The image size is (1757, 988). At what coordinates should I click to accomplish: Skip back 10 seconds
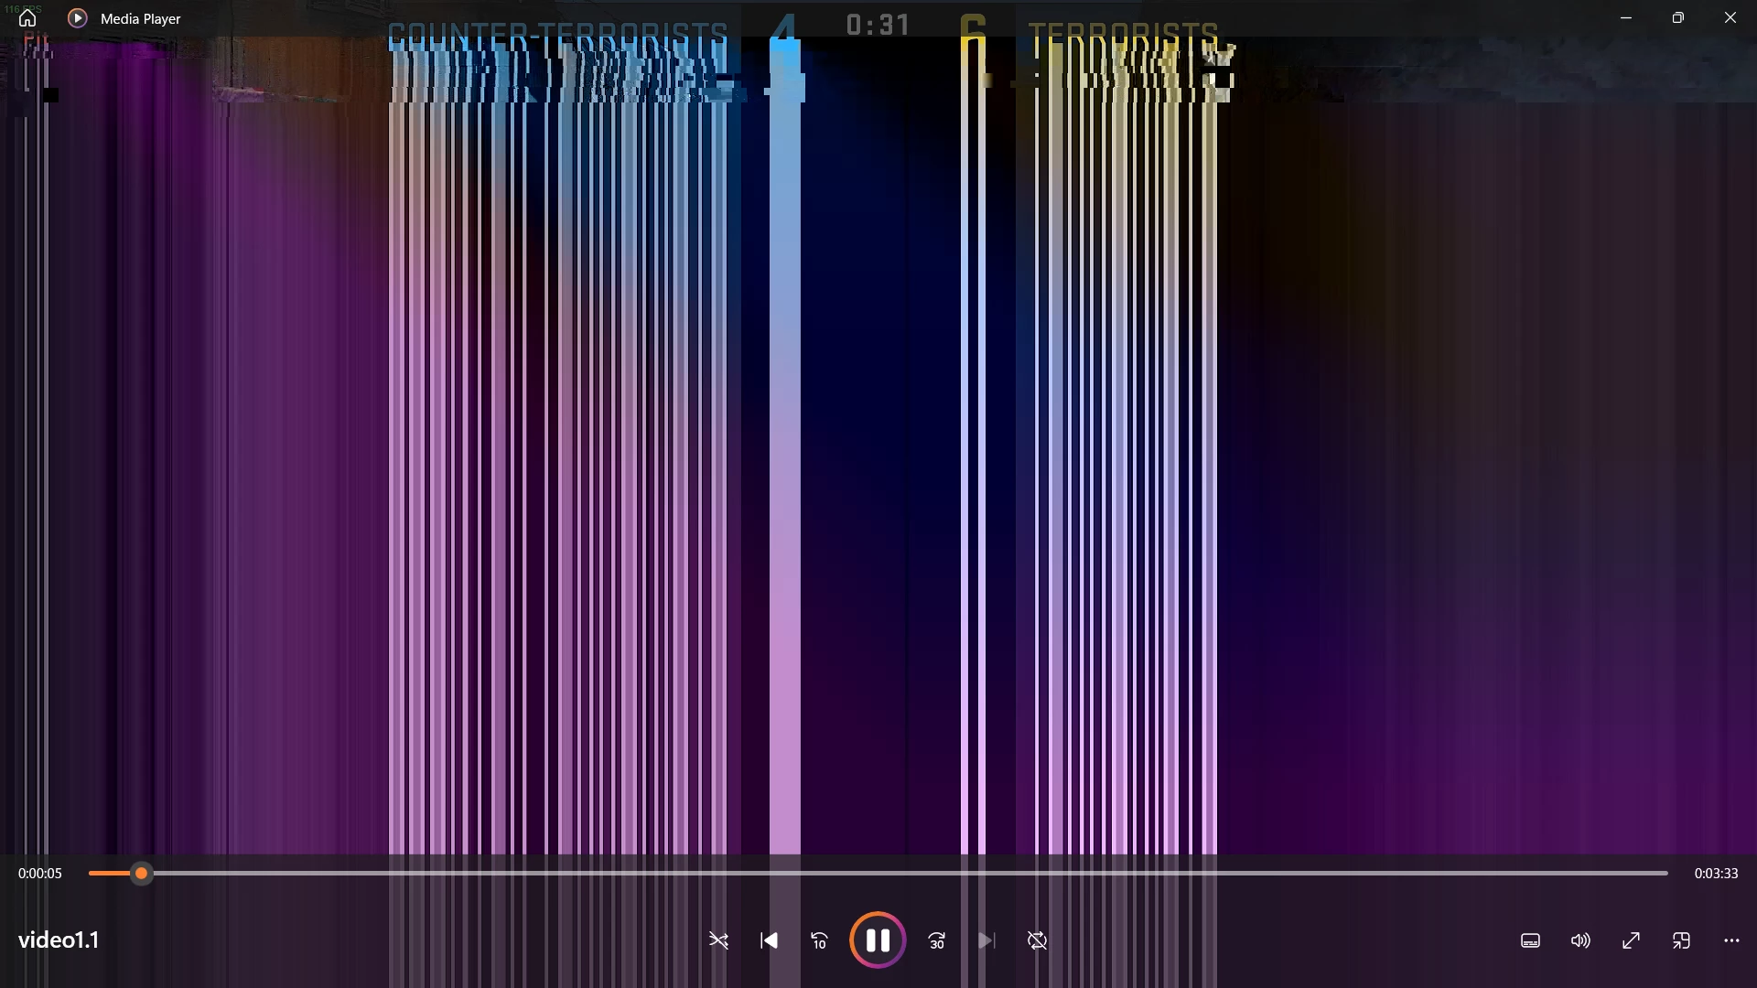tap(819, 940)
